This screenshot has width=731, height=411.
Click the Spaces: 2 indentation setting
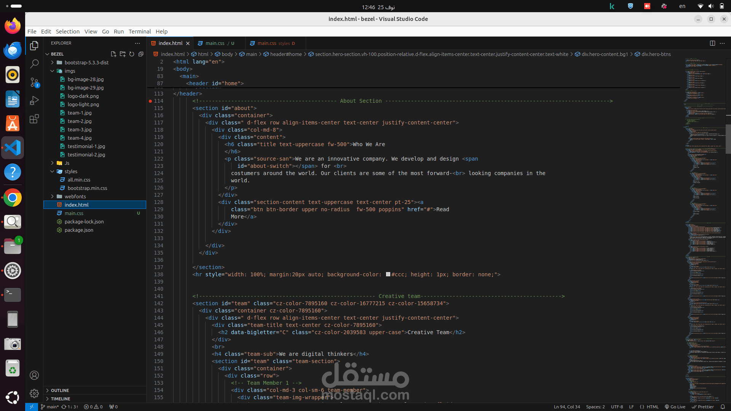(x=595, y=407)
